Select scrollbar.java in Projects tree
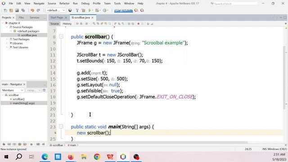This screenshot has width=288, height=162. pyautogui.click(x=29, y=35)
